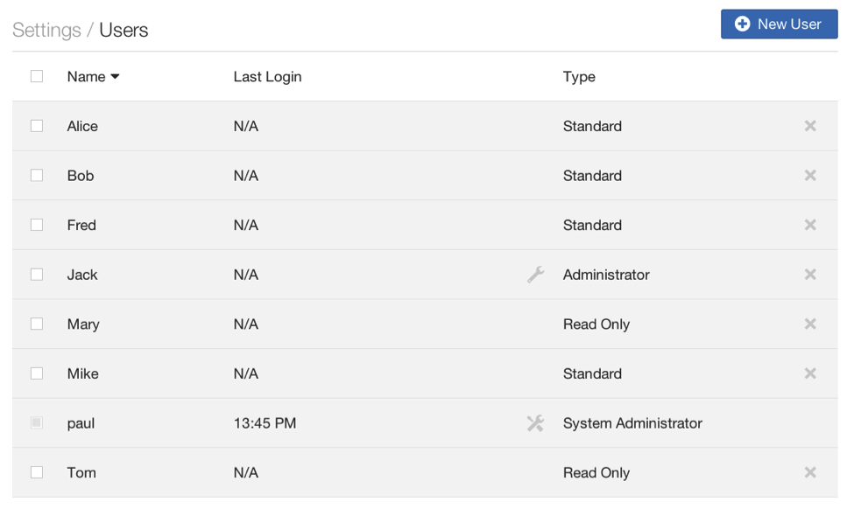
Task: Check the checkbox next to Alice
Action: point(37,126)
